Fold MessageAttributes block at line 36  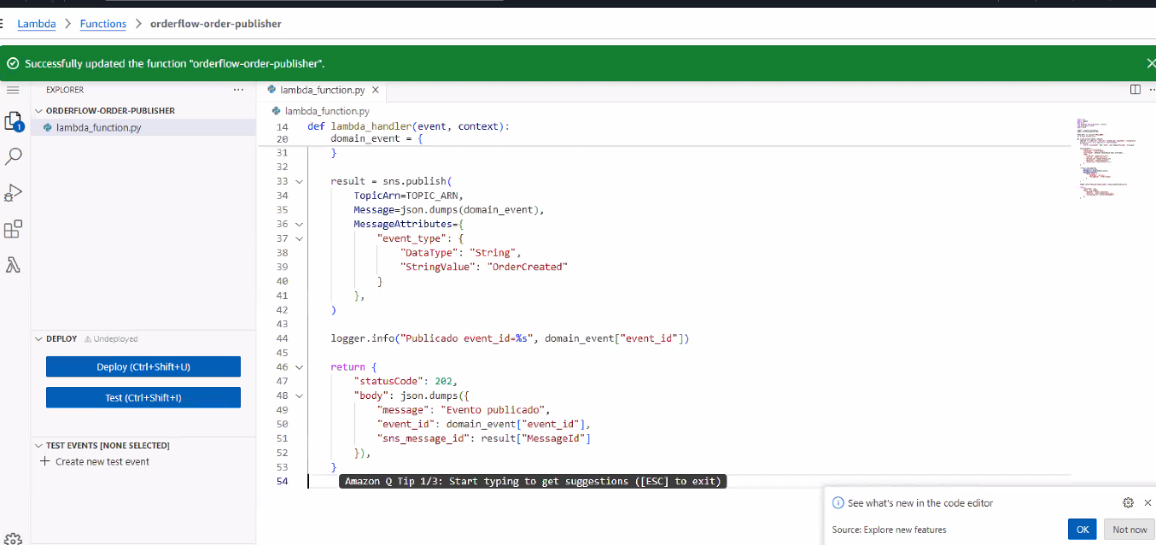(299, 225)
